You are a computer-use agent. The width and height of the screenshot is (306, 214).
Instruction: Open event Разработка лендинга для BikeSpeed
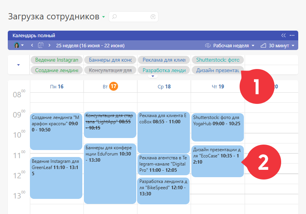point(163,191)
